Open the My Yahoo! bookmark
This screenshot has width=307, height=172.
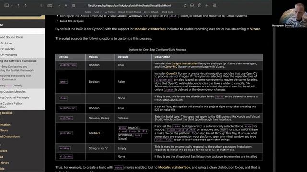tap(110, 12)
